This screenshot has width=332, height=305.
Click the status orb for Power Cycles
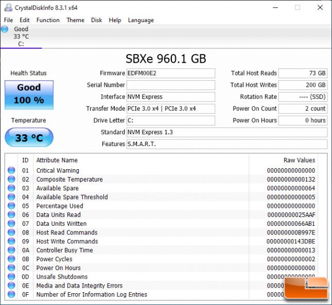click(11, 259)
